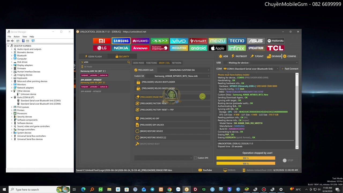Open the FUNCTIONS tab
Screen dimensions: 343x193
pos(151,63)
